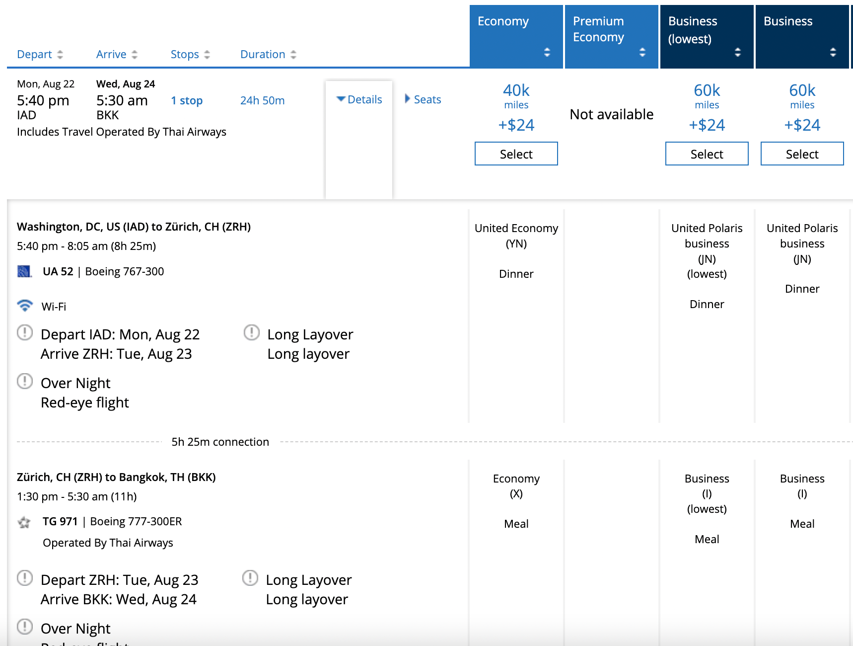The height and width of the screenshot is (646, 853).
Task: Select the Business (lowest) 60k fare
Action: [707, 154]
